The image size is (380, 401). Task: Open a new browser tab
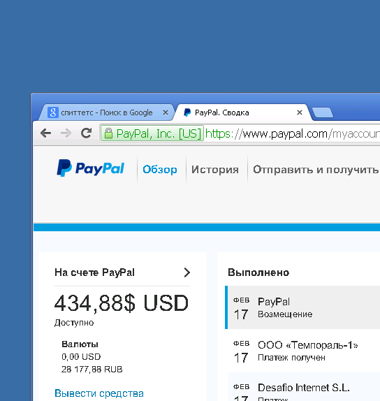[323, 112]
